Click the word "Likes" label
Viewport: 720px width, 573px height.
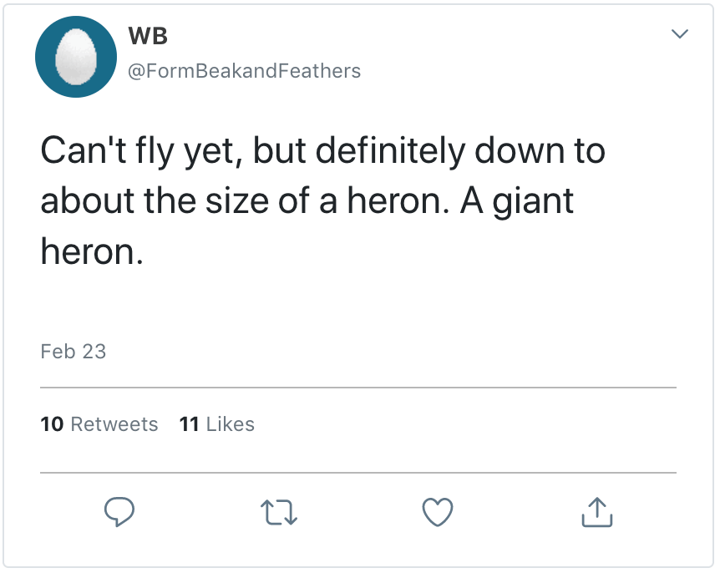tap(230, 424)
